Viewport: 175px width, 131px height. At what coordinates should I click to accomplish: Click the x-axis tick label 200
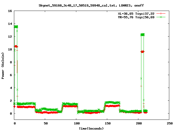pyautogui.click(x=139, y=123)
